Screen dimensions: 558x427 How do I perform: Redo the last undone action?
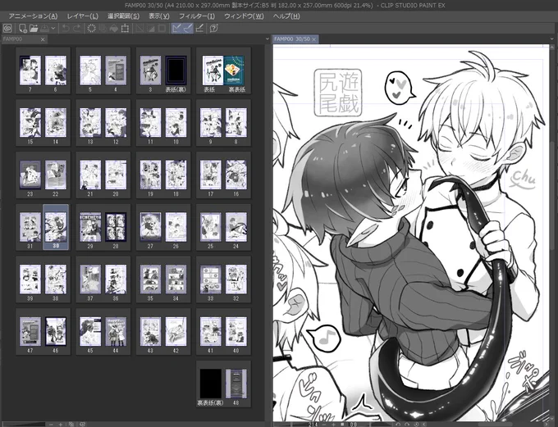(x=76, y=28)
